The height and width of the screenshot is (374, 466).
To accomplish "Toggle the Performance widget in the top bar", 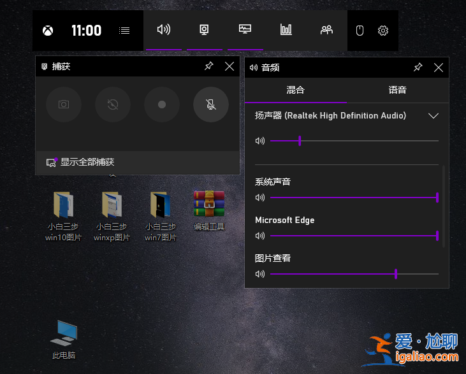I will (x=245, y=29).
